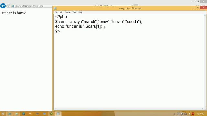Maximize the Notepad window
Image resolution: width=207 pixels, height=116 pixels.
point(198,8)
